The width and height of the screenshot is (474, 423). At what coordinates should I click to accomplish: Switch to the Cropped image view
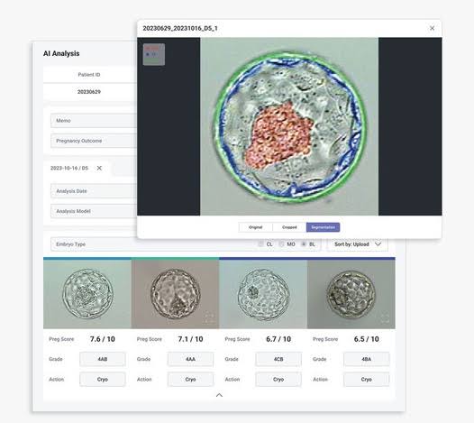click(x=289, y=227)
